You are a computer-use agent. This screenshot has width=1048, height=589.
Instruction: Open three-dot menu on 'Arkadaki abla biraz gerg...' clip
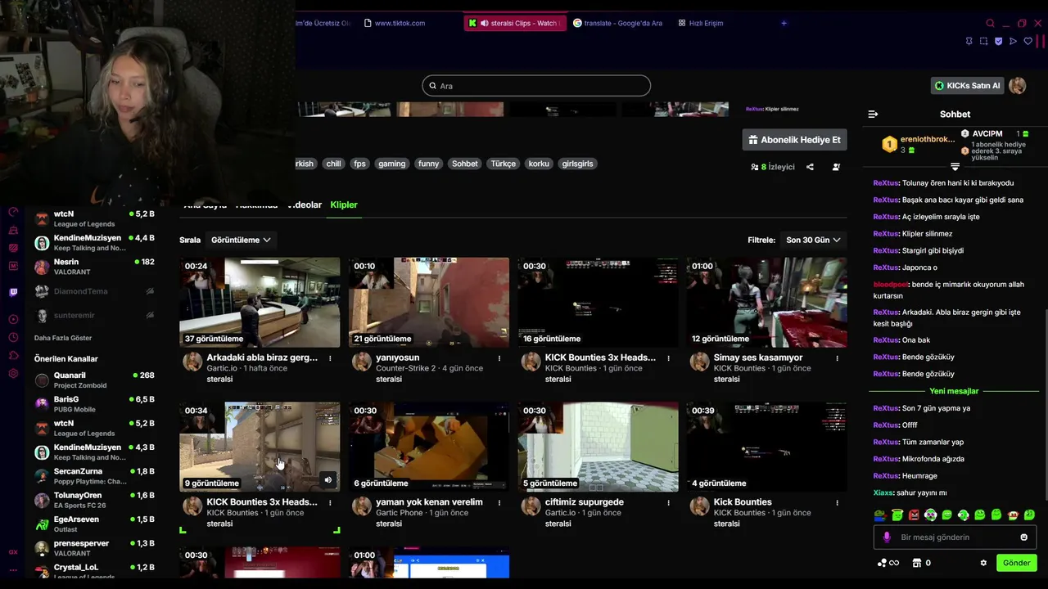[330, 358]
